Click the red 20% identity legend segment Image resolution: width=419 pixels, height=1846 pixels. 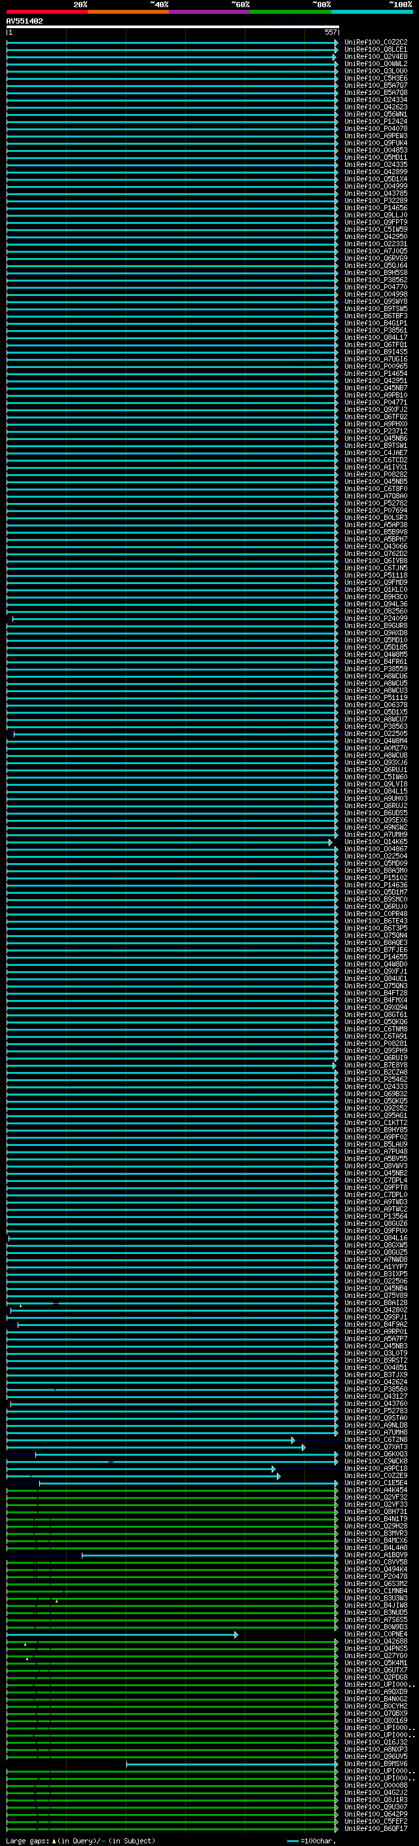point(46,12)
